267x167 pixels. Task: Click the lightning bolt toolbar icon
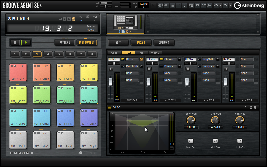click(184, 5)
